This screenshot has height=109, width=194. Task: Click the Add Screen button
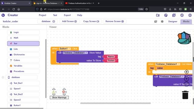pyautogui.click(x=69, y=21)
